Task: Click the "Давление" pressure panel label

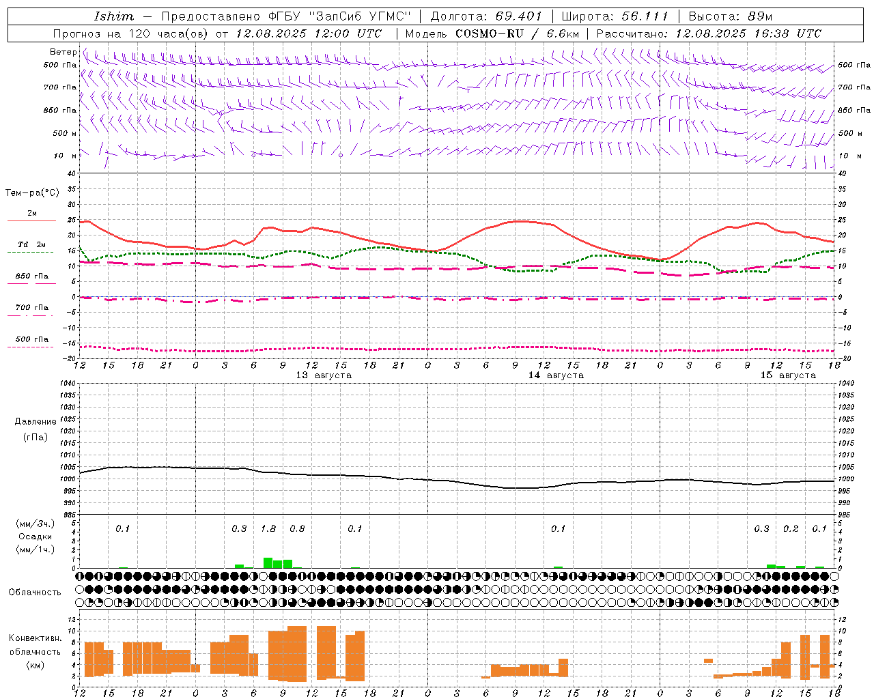Action: tap(36, 422)
